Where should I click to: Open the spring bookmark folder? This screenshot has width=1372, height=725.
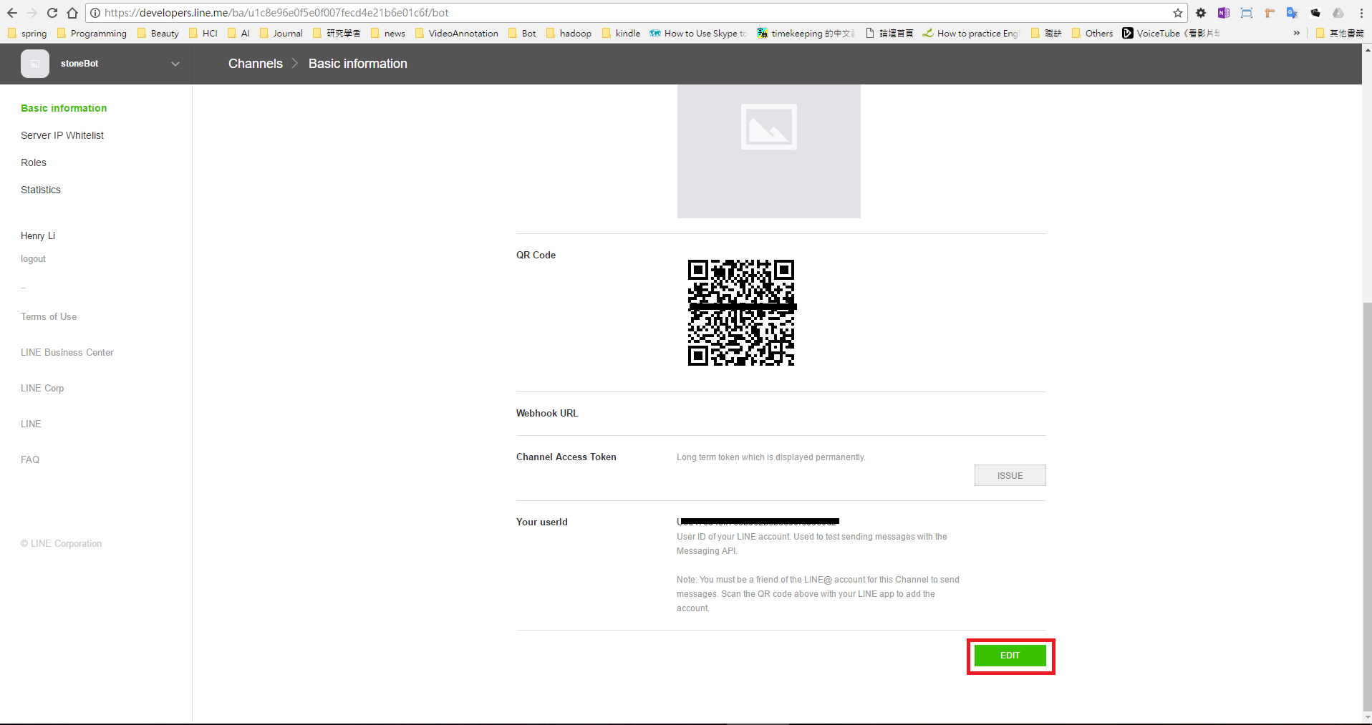point(27,33)
